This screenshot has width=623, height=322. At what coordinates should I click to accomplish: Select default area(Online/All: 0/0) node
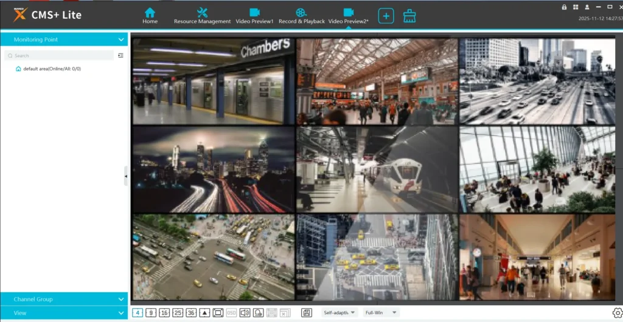(52, 69)
